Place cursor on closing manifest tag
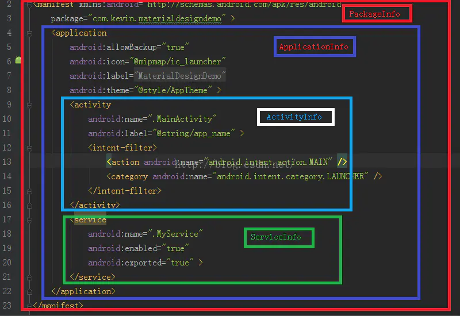460x316 pixels. (x=58, y=306)
